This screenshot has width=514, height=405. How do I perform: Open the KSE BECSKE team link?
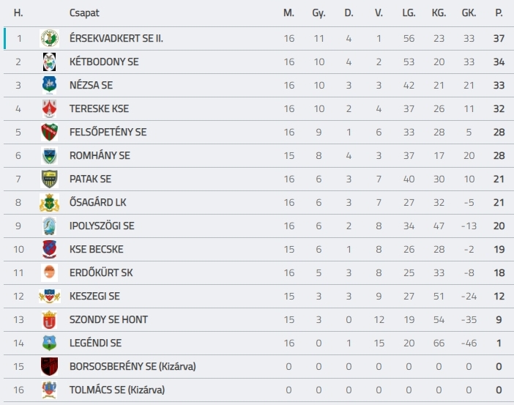pos(97,249)
